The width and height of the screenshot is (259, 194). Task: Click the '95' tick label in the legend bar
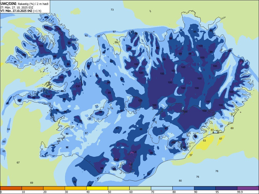[217, 192]
